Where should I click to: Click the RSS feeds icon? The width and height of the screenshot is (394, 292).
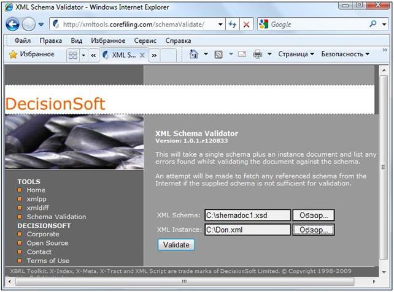218,54
